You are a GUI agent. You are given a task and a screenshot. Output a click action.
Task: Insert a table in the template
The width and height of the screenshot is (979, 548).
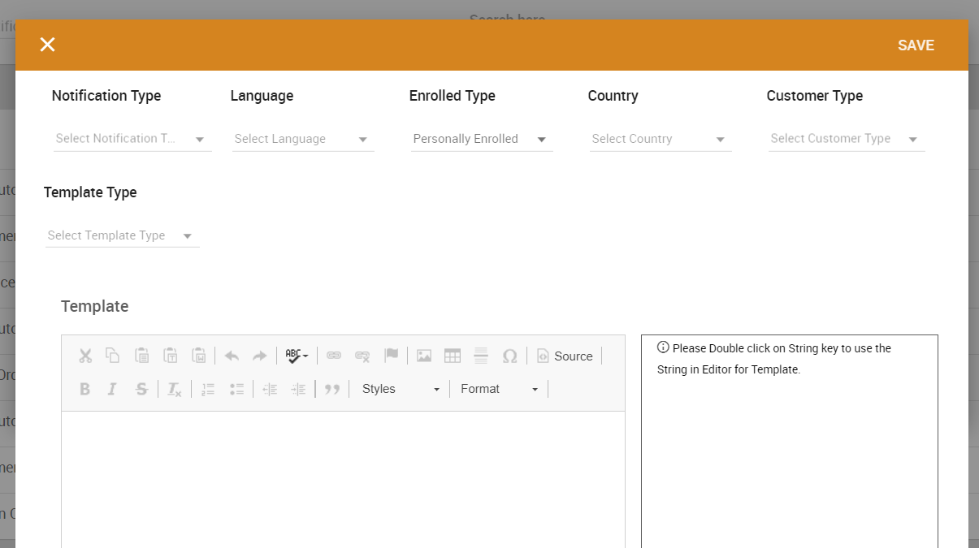click(453, 356)
